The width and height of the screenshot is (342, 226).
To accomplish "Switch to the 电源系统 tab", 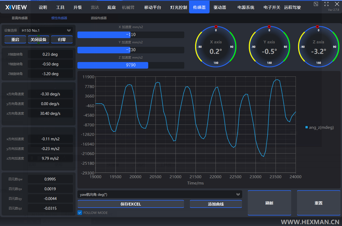I will point(246,7).
